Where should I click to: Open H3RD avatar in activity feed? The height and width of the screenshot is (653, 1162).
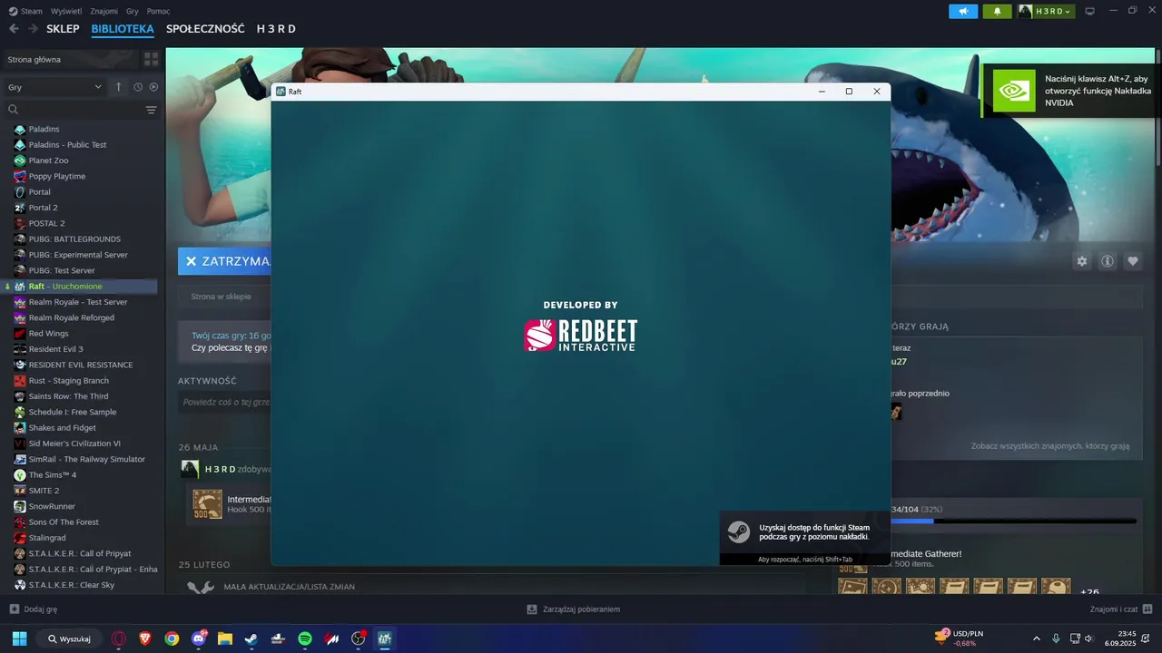tap(190, 469)
